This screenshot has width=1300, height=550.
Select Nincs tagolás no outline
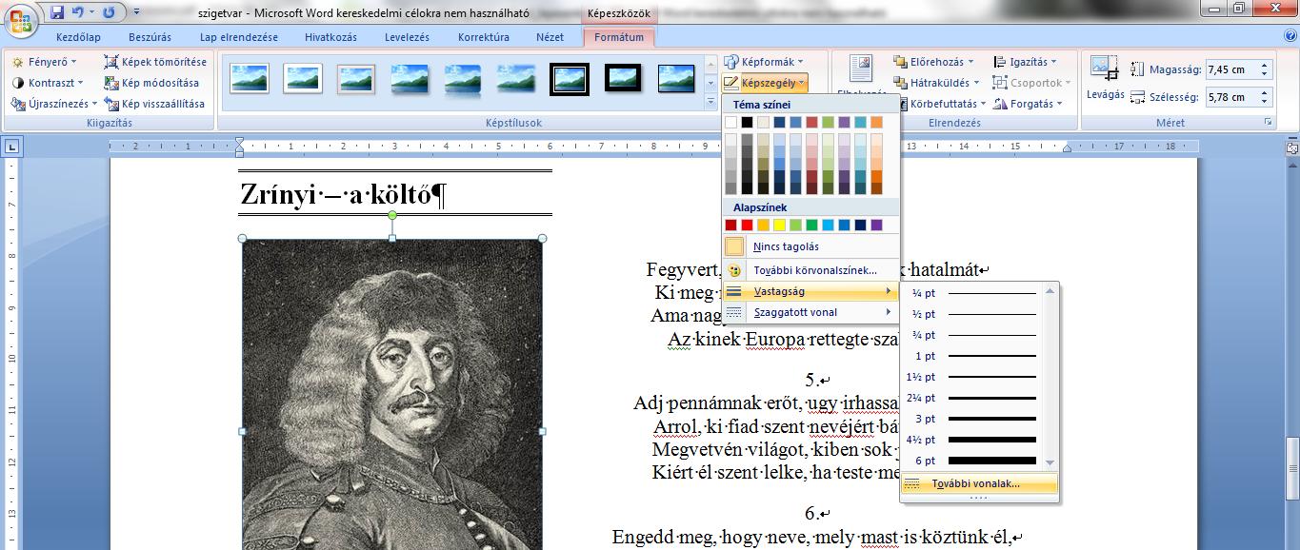[x=810, y=246]
